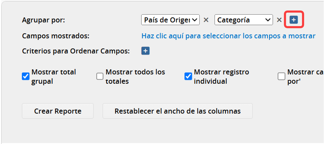Uncheck the Mostrar total grupal checkbox
Screen dimensions: 324x144
[x=26, y=76]
